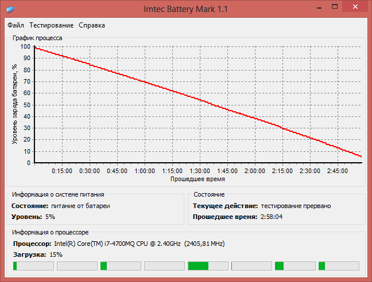Click the 'Информация о системе питания' group label
This screenshot has height=282, width=372.
tap(58, 195)
